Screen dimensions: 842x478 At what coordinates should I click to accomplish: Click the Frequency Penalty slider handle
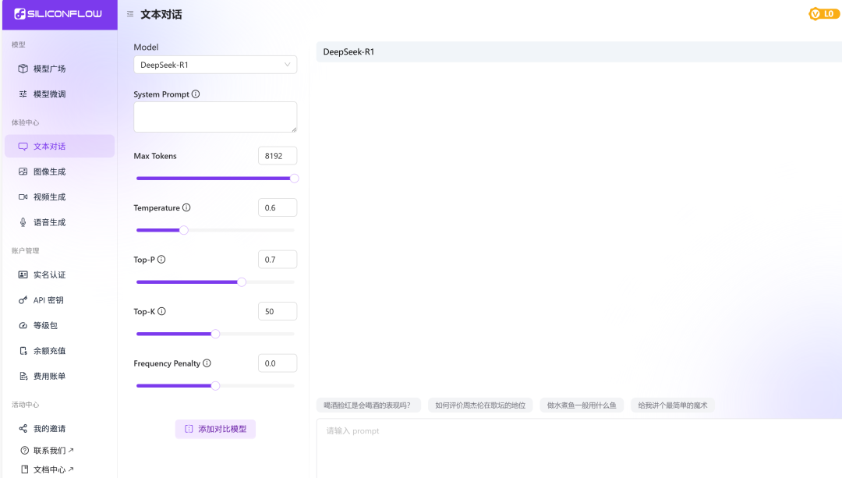[x=215, y=386]
